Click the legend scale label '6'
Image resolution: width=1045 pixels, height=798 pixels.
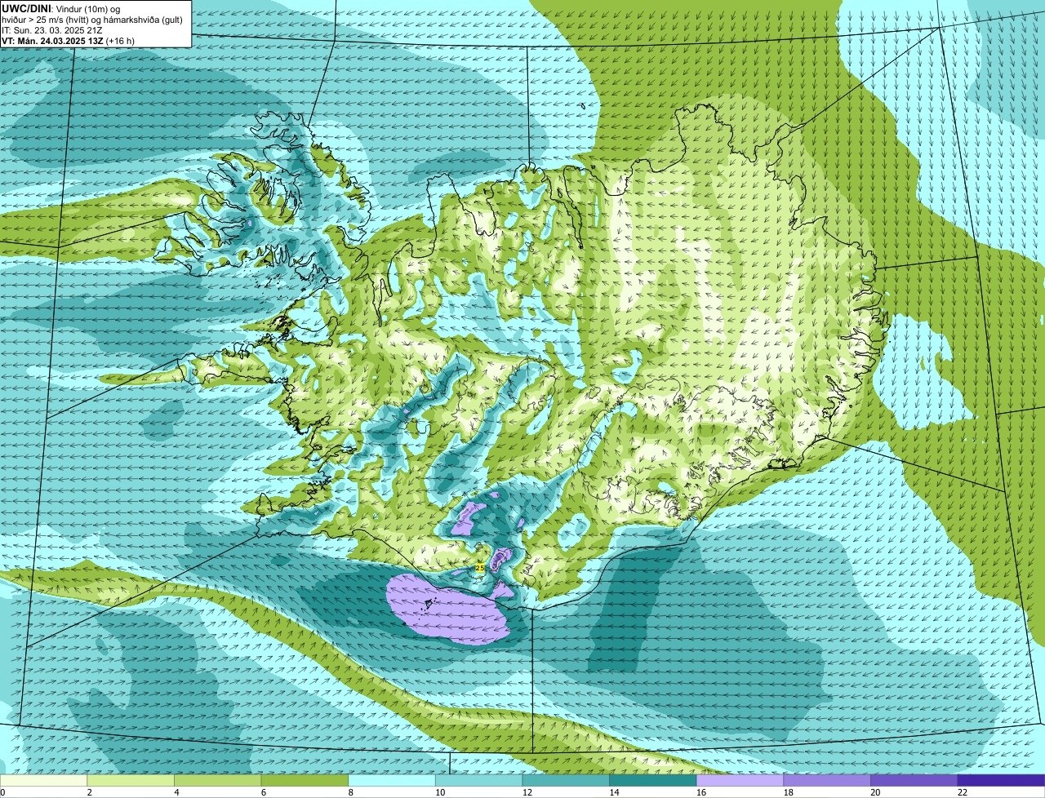pyautogui.click(x=263, y=792)
